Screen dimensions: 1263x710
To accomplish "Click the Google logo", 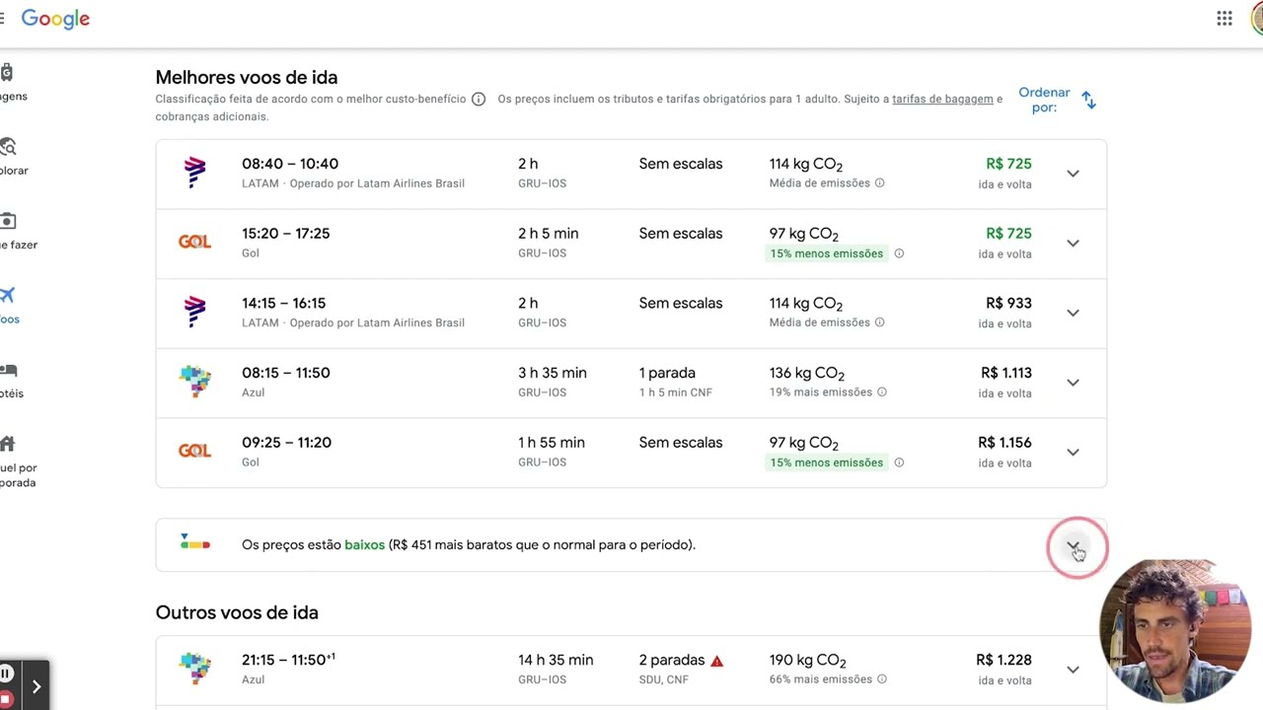I will pyautogui.click(x=55, y=19).
